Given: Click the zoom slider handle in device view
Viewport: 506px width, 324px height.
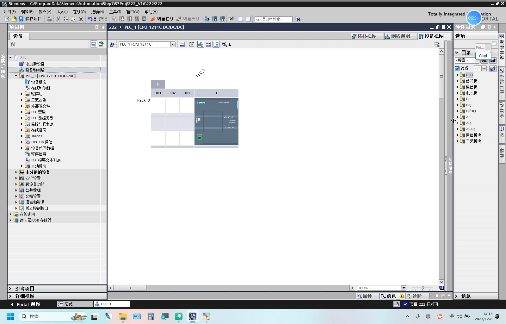Looking at the screenshot, I should tap(423, 288).
